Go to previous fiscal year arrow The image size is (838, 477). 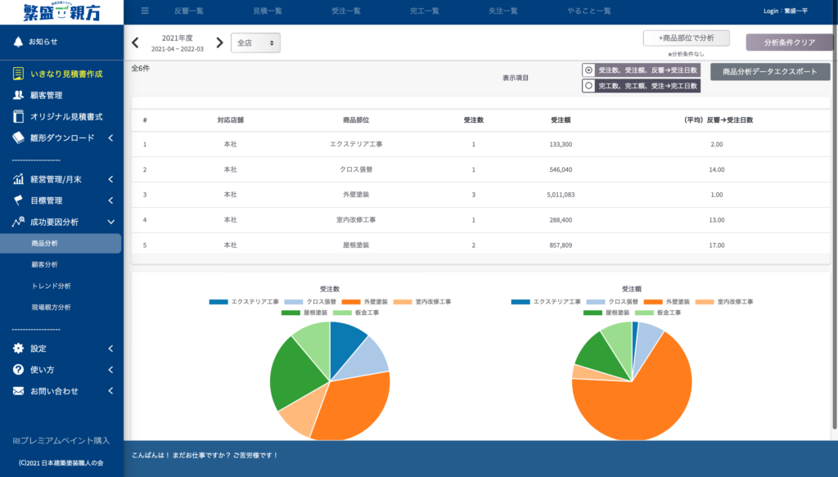tap(135, 43)
